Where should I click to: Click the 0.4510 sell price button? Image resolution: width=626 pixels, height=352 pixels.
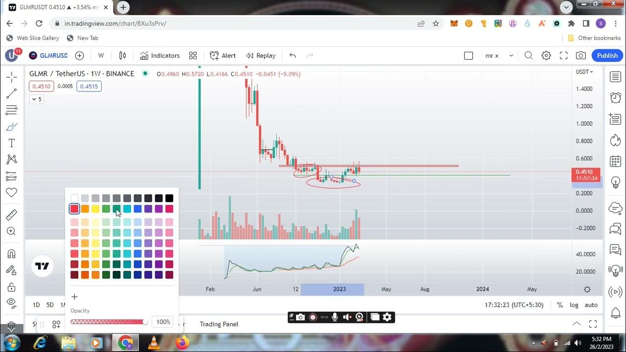click(x=41, y=87)
